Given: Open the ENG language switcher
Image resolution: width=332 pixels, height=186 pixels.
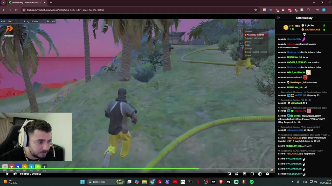Looking at the screenshot, I should click(305, 182).
